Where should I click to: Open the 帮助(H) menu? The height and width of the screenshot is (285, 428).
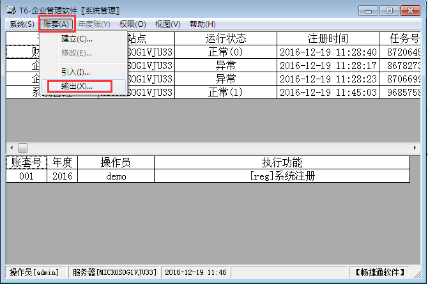[x=203, y=24]
